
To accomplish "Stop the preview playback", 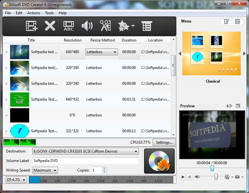I will [190, 177].
